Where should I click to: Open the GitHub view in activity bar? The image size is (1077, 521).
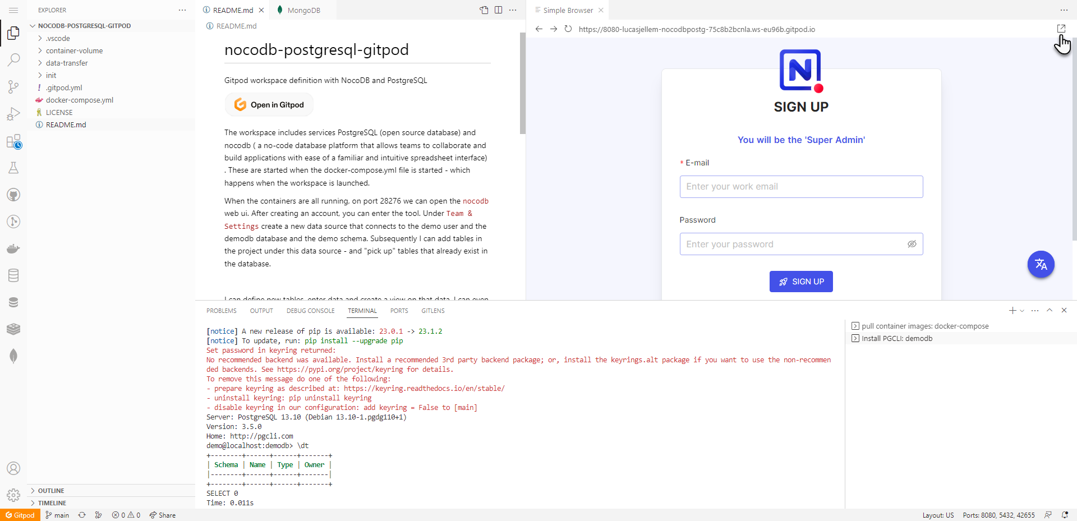[x=13, y=195]
